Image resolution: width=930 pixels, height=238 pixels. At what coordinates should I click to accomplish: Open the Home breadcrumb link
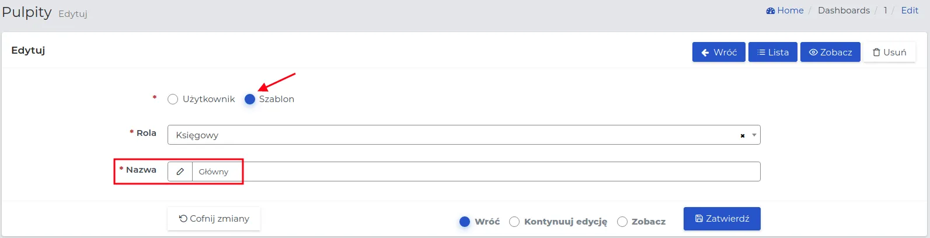(x=790, y=10)
